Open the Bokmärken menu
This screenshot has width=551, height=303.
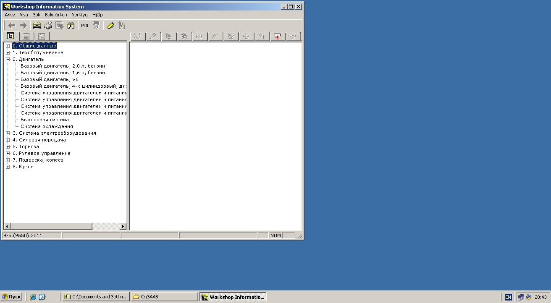point(56,15)
